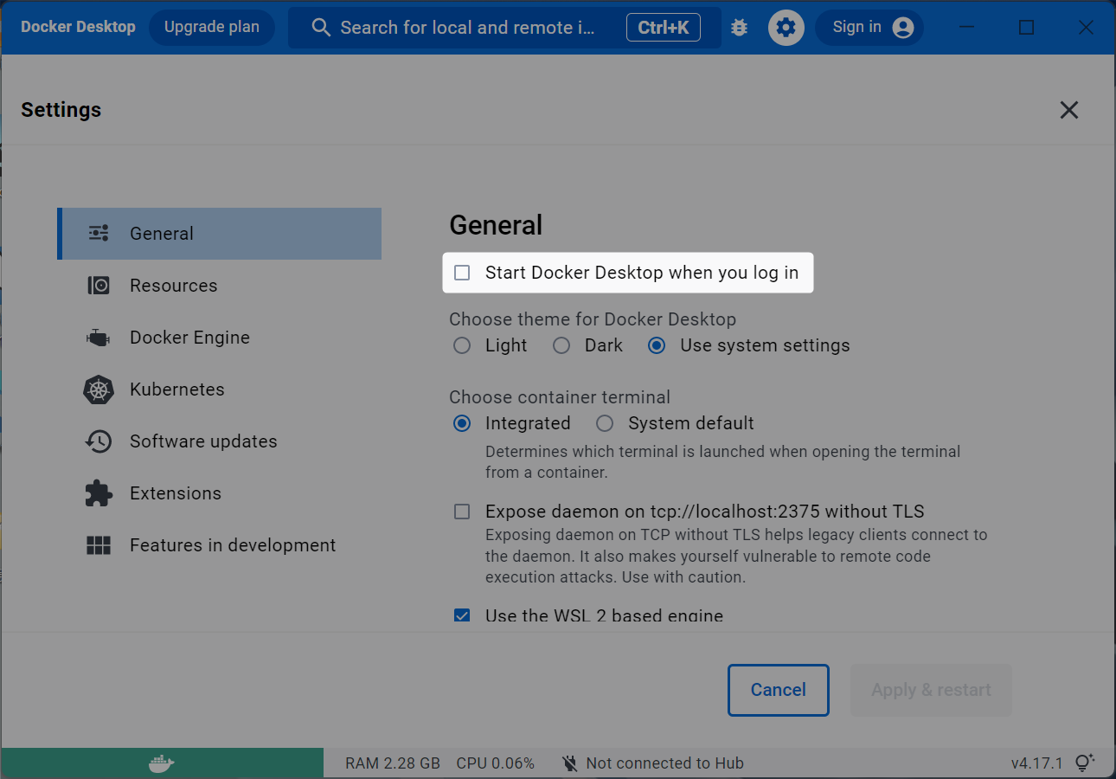The image size is (1116, 779).
Task: Close the Settings panel with X
Action: pyautogui.click(x=1069, y=110)
